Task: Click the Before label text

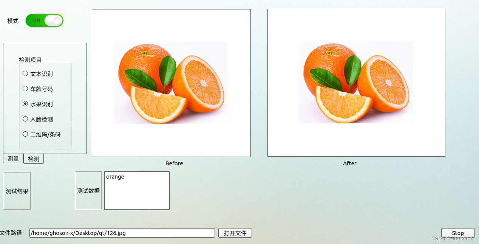Action: tap(174, 163)
